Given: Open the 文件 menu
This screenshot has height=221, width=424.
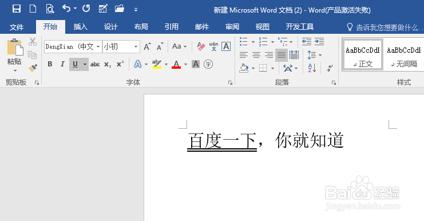Looking at the screenshot, I should coord(17,27).
